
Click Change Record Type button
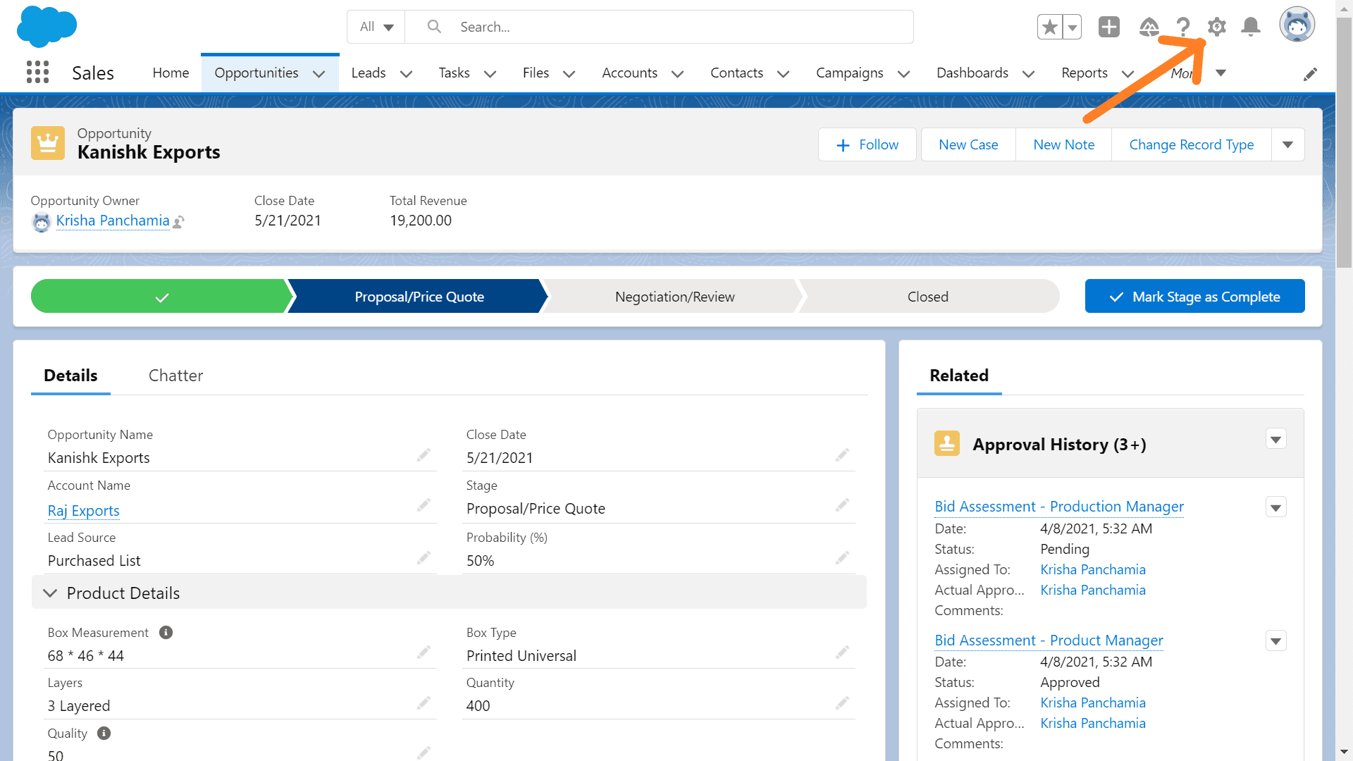1192,144
